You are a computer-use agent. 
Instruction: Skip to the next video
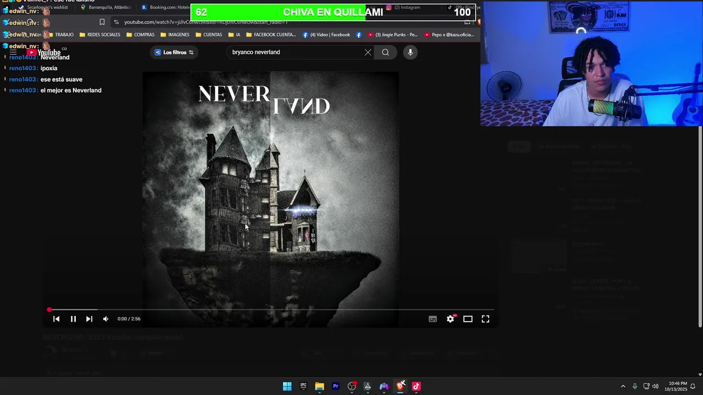click(x=89, y=319)
